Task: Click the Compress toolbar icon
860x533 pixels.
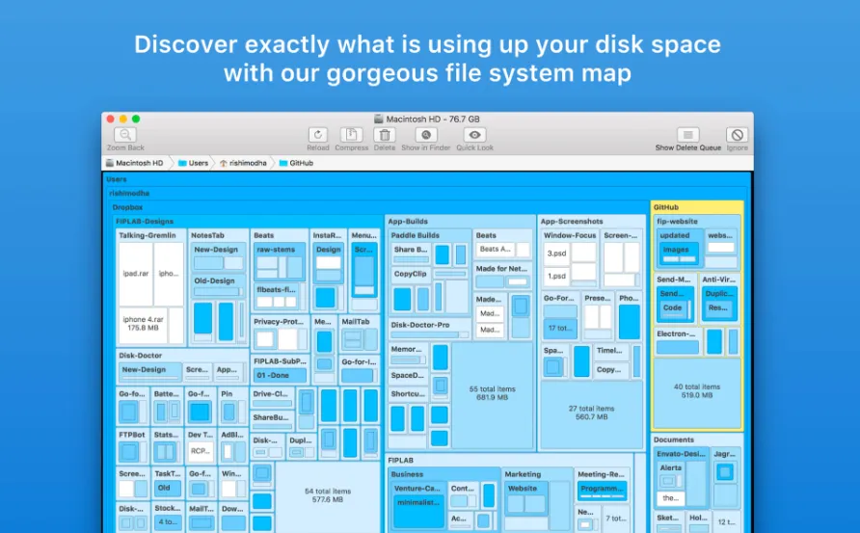Action: pyautogui.click(x=352, y=135)
